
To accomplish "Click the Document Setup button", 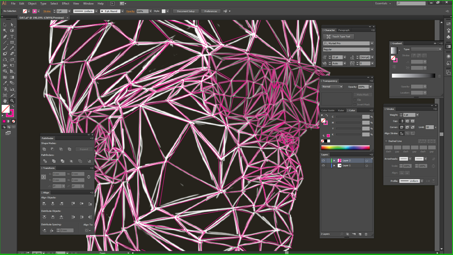I will coord(186,11).
